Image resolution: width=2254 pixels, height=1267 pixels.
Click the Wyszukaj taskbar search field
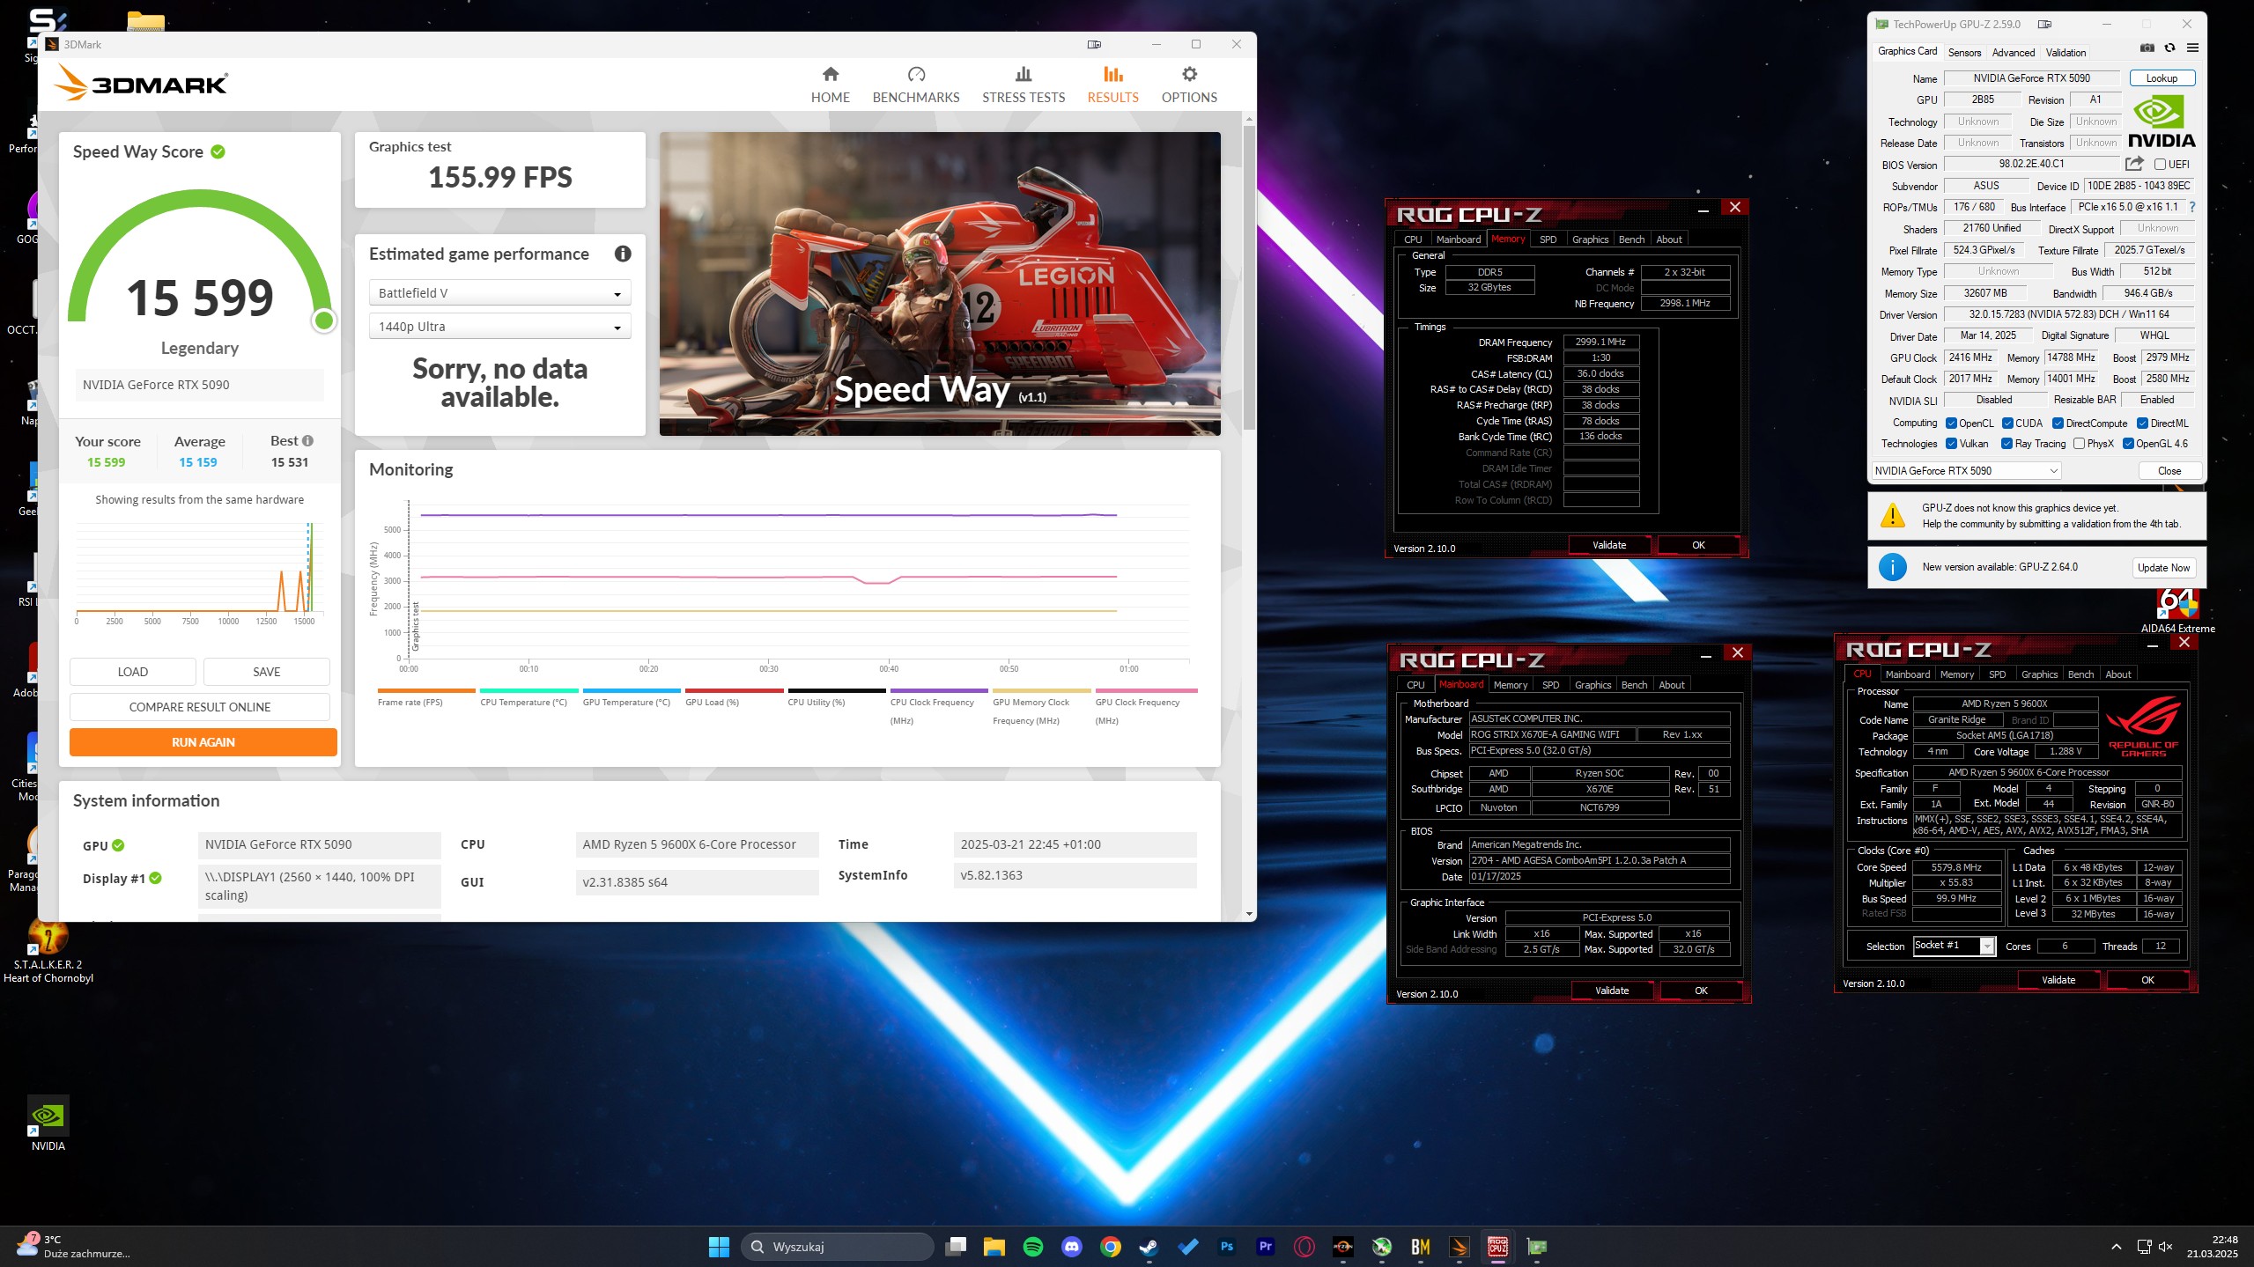point(837,1247)
